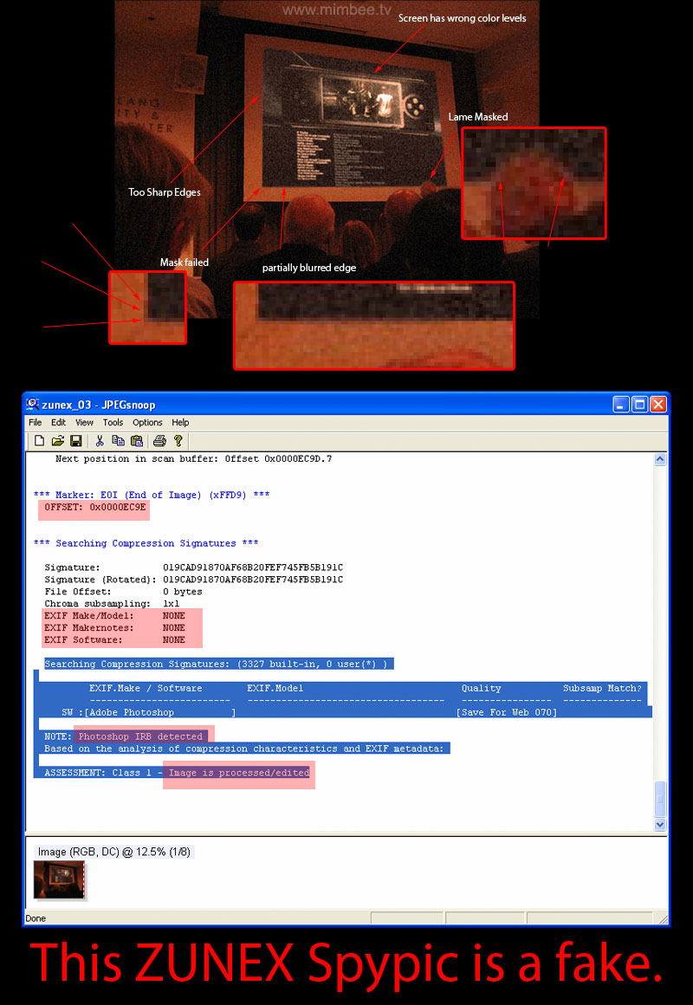693x1005 pixels.
Task: Save the log with the floppy disk icon
Action: coord(75,441)
